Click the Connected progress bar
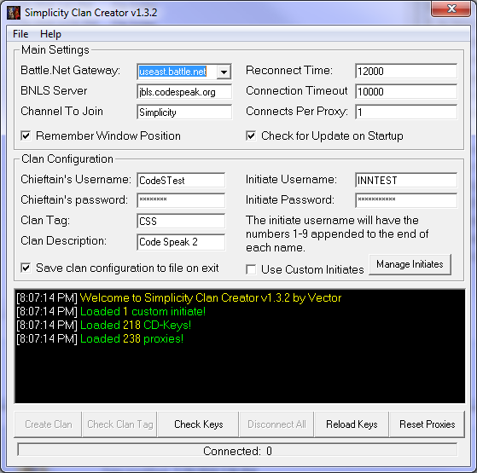Image resolution: width=477 pixels, height=473 pixels. point(237,451)
